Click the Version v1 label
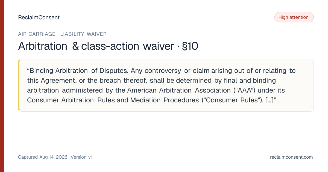328x172 pixels. [82, 157]
